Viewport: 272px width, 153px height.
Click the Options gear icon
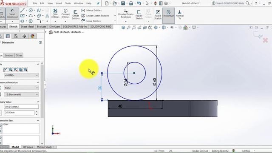pyautogui.click(x=166, y=3)
